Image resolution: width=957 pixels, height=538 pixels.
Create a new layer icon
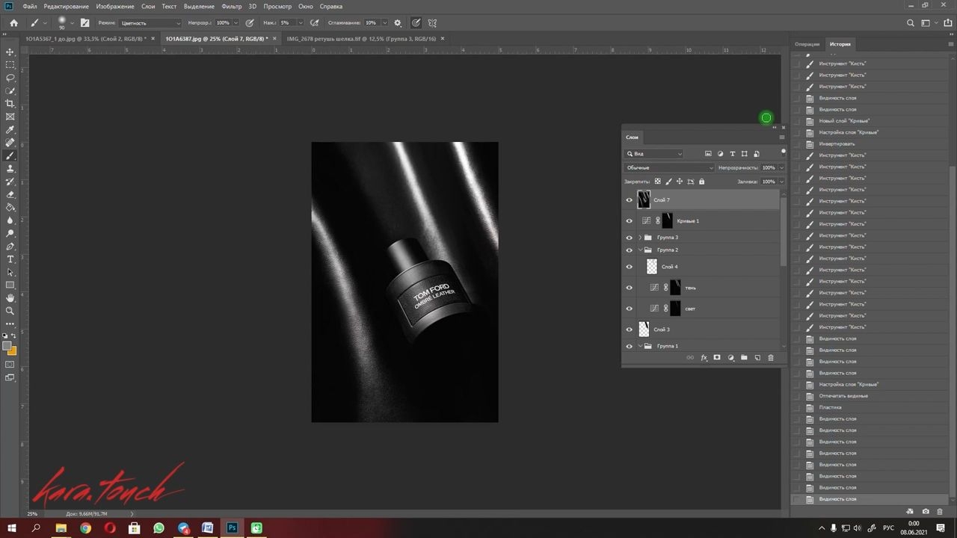[x=757, y=358]
